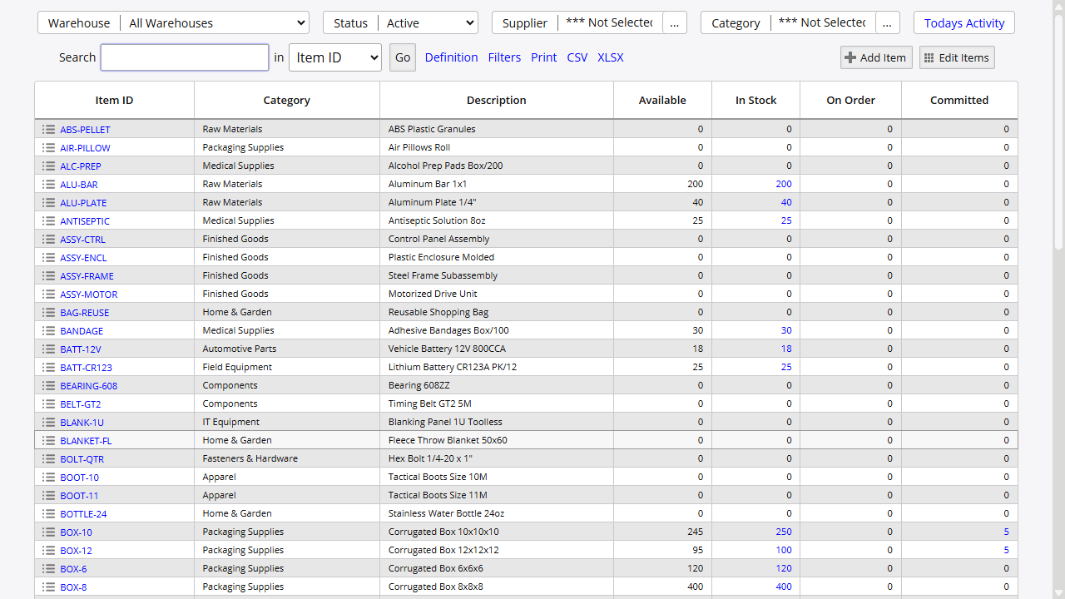Open the search field selector Item ID
Screen dimensions: 1065x599
click(x=334, y=58)
